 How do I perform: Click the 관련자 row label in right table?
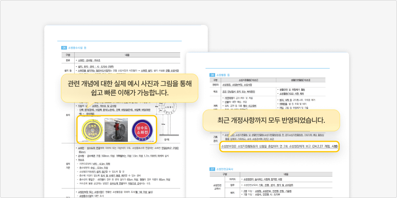pyautogui.click(x=216, y=85)
